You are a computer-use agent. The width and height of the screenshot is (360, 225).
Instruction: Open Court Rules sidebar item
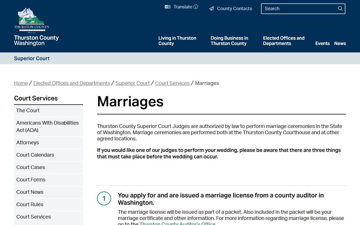48,204
